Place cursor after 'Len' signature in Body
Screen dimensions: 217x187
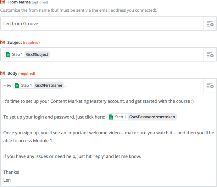(11, 180)
